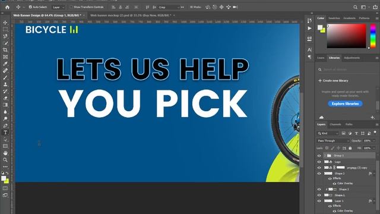Select the Clone Stamp tool
The image size is (380, 214).
coord(5,84)
